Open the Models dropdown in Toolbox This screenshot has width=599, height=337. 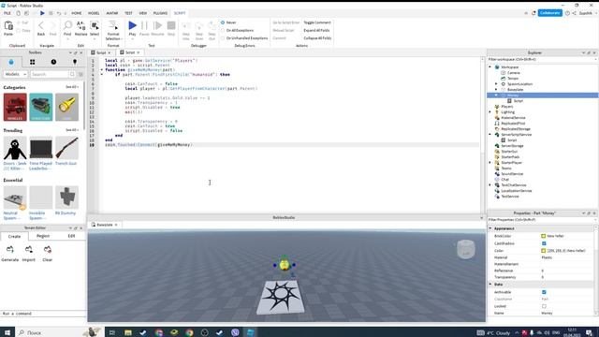15,74
